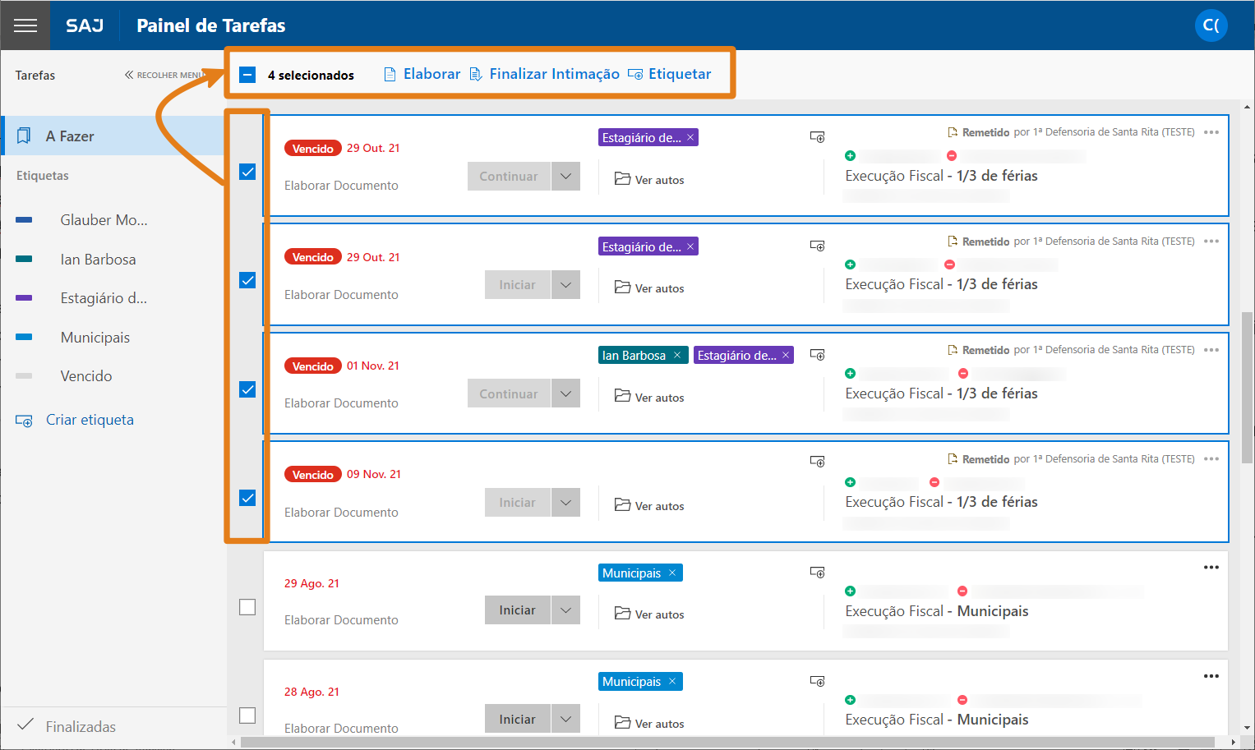
Task: Open more options on second 29 Out. task
Action: (x=1211, y=241)
